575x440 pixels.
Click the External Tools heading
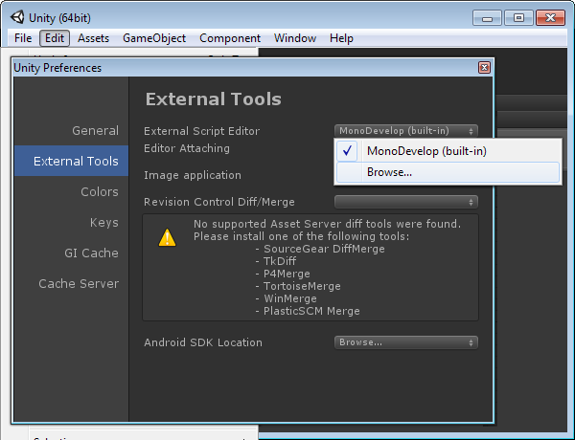(x=214, y=99)
